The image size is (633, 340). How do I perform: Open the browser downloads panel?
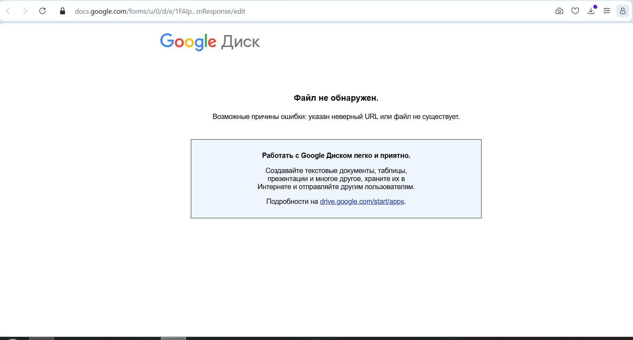[x=591, y=11]
